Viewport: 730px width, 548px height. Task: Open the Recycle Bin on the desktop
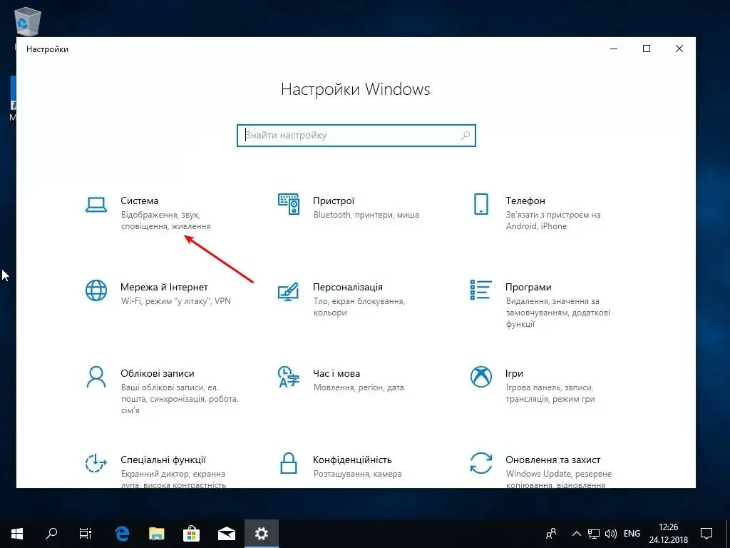click(28, 21)
